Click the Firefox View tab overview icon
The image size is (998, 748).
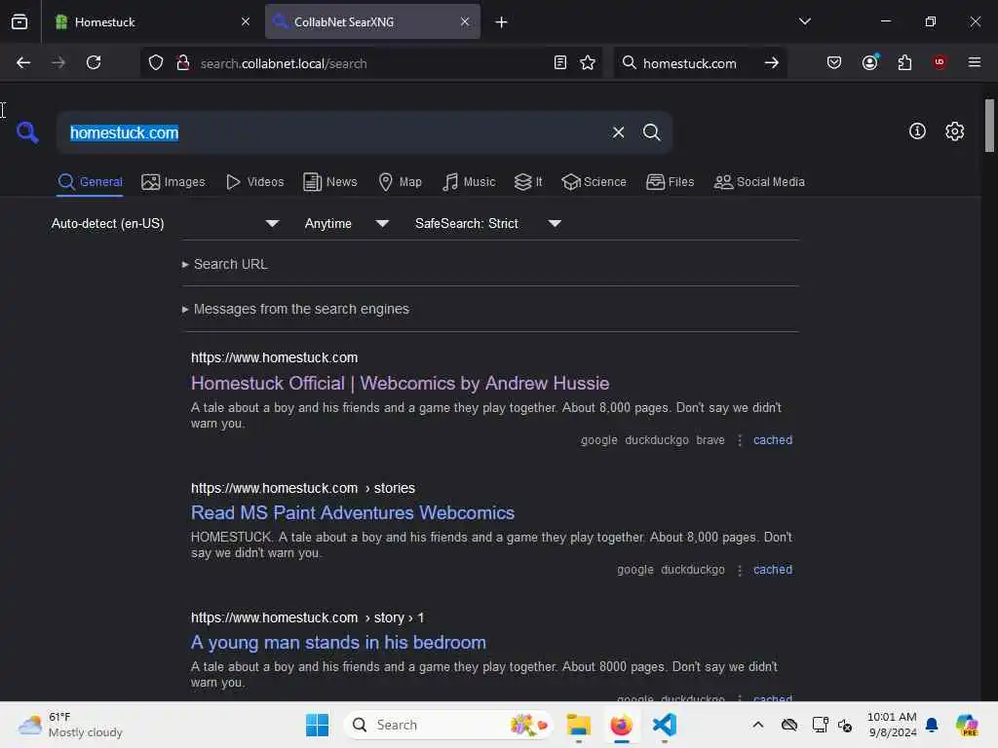coord(19,21)
